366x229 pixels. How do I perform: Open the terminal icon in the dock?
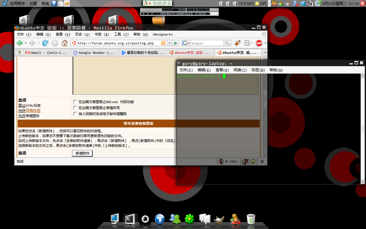point(130,219)
